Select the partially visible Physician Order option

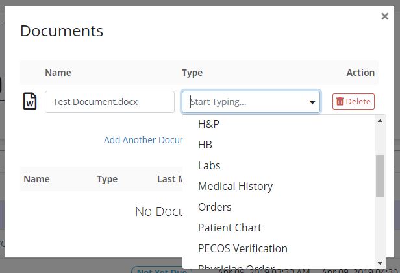[236, 267]
